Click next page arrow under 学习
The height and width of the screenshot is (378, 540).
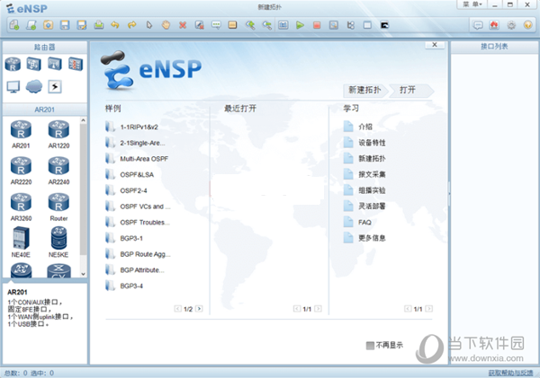(429, 309)
